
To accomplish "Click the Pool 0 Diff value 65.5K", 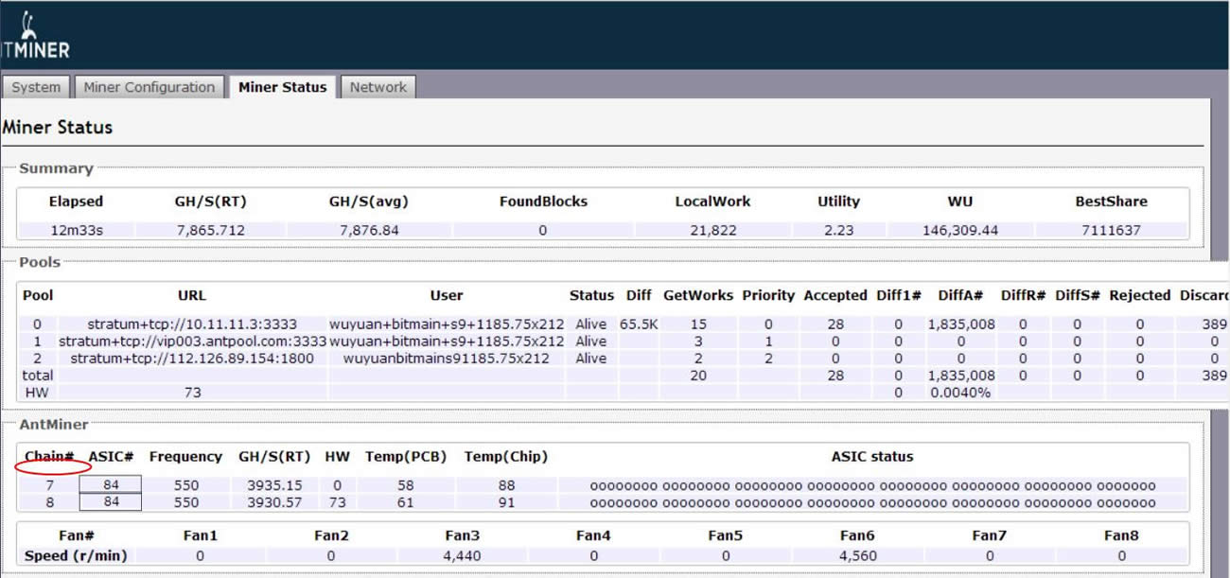I will coord(639,324).
